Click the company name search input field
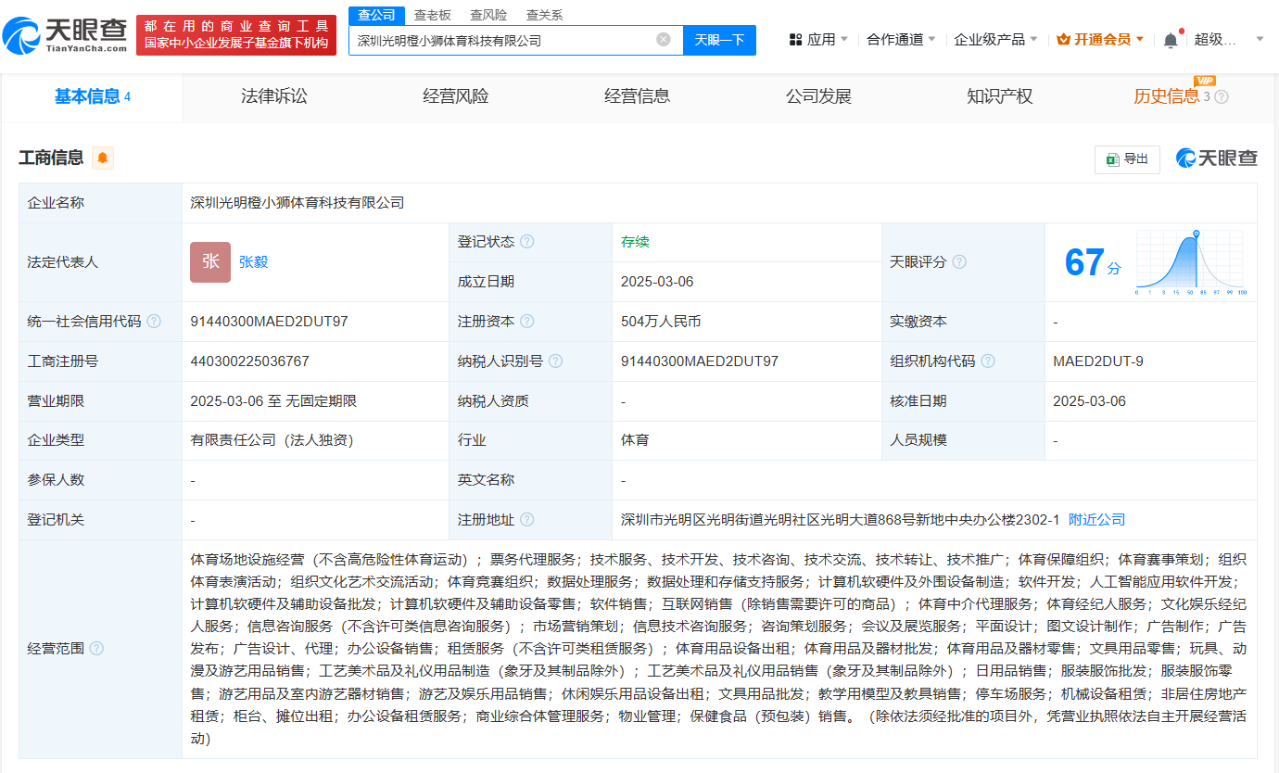 coord(500,40)
